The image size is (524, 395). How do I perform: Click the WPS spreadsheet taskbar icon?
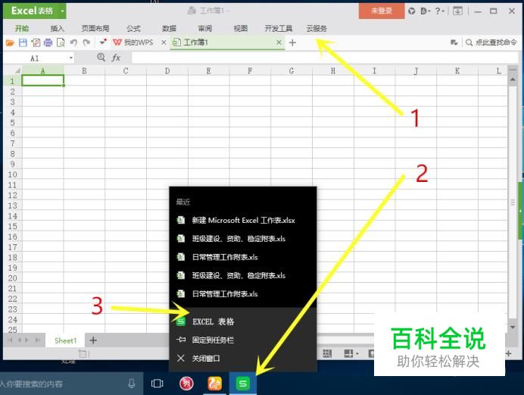tap(243, 384)
